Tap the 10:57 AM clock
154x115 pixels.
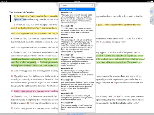(77, 1)
